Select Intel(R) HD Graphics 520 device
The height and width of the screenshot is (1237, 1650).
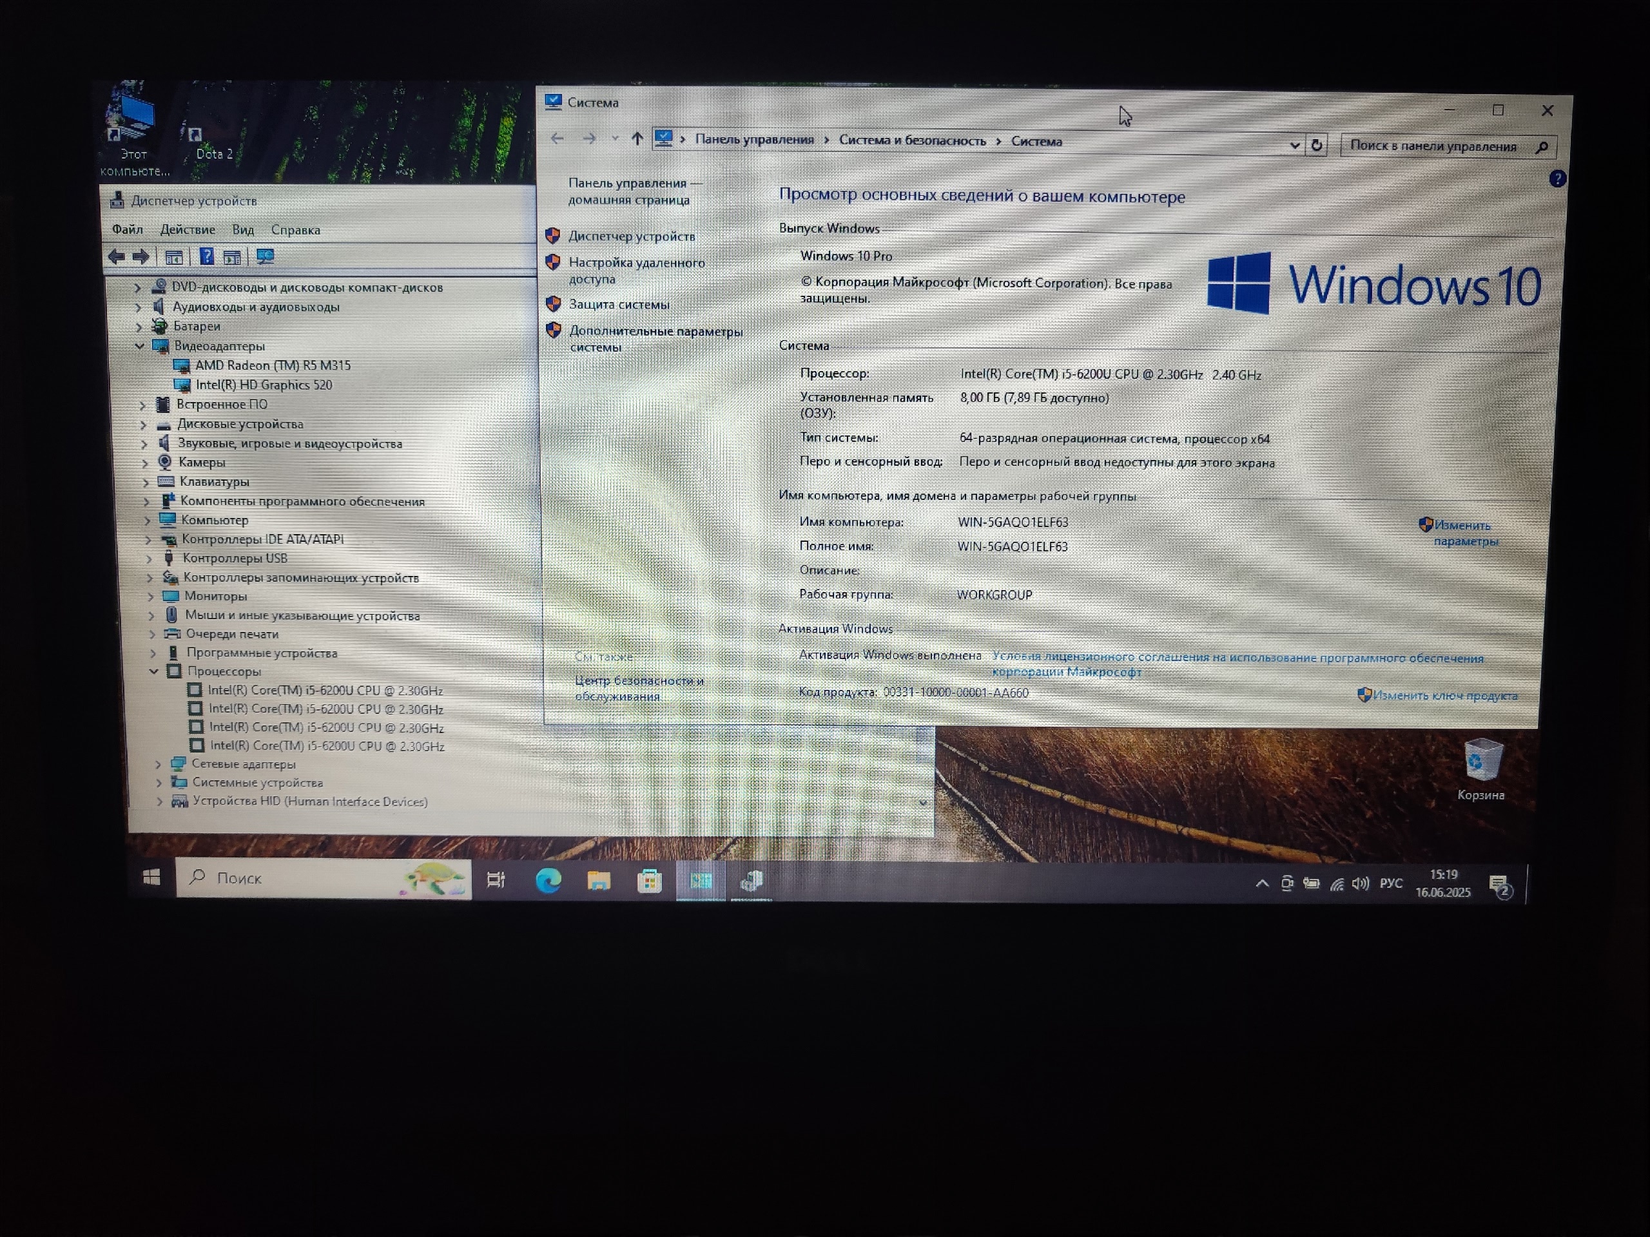coord(264,385)
